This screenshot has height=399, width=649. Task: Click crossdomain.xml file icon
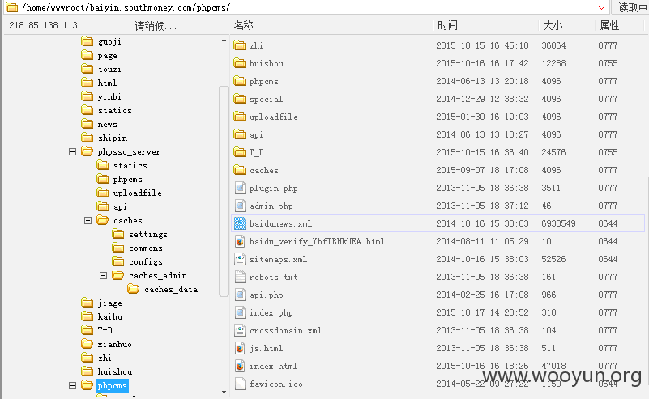pyautogui.click(x=240, y=330)
